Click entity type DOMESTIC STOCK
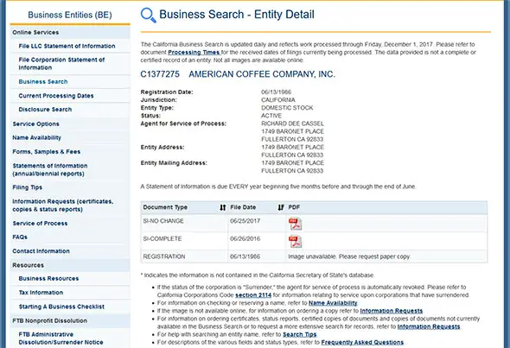510x348 pixels. 287,108
